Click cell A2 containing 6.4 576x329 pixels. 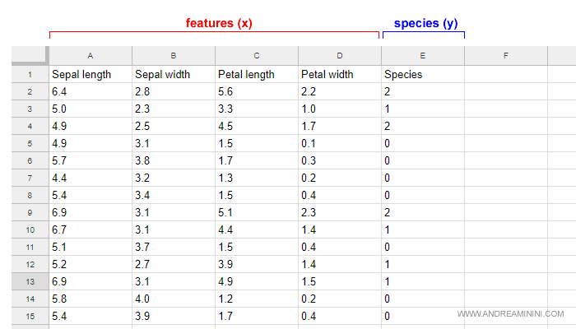pos(90,91)
